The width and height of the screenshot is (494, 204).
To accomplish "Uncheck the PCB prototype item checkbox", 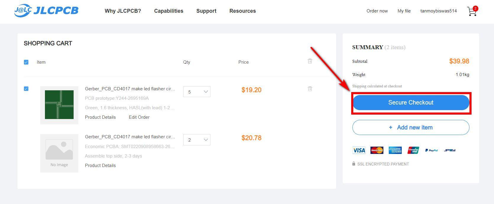I will coord(26,89).
